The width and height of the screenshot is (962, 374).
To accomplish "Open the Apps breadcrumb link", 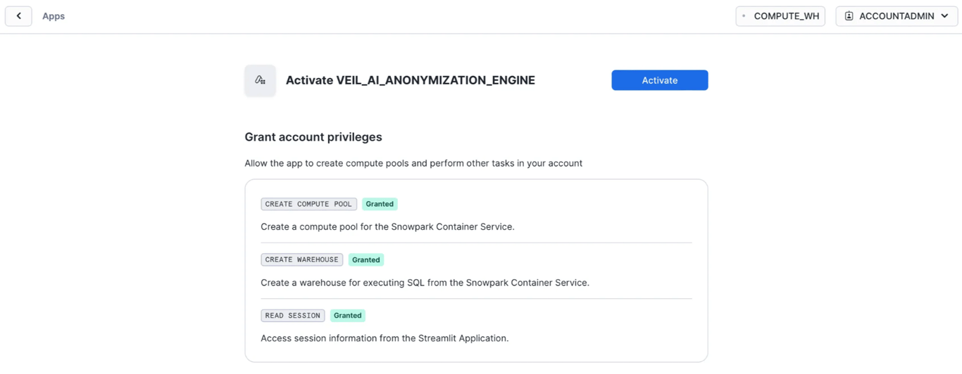I will coord(54,16).
